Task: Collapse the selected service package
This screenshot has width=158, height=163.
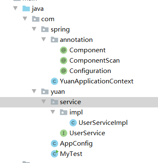Action: click(x=44, y=102)
